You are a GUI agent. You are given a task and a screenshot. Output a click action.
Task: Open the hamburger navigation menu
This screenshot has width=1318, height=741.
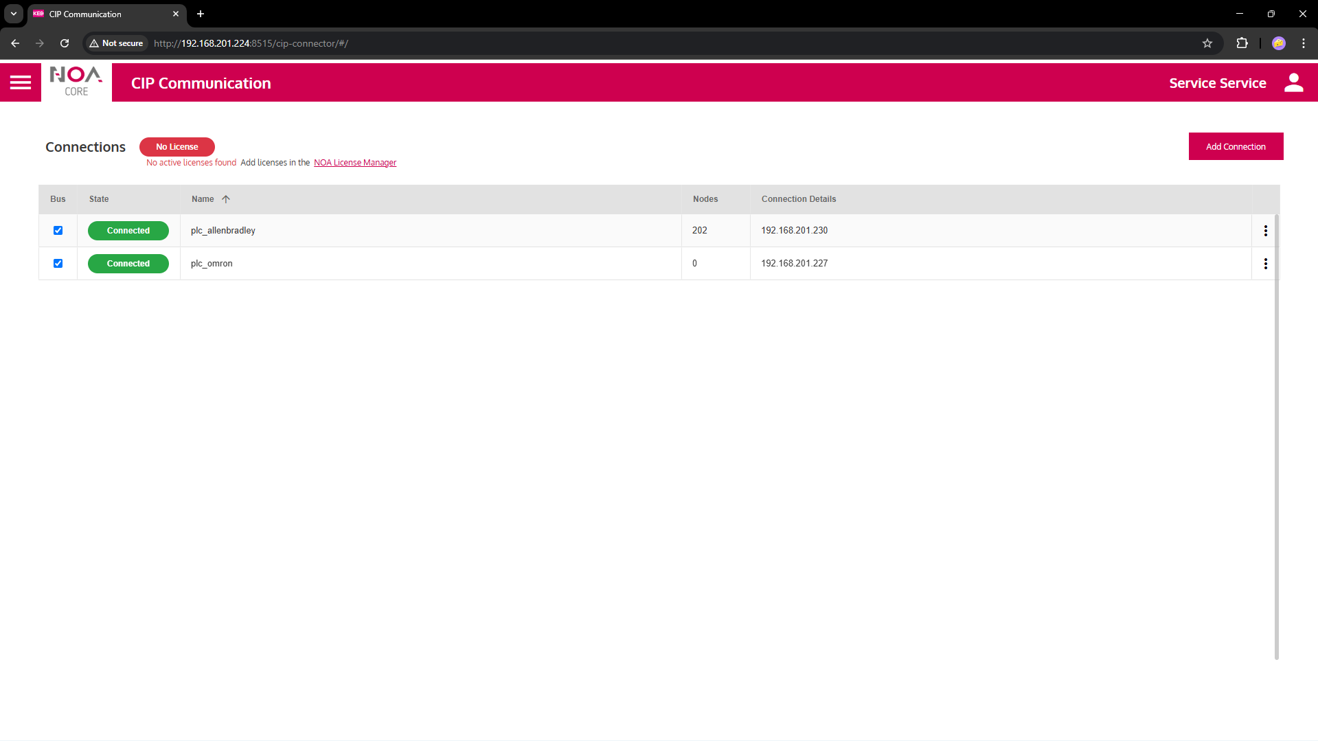21,83
